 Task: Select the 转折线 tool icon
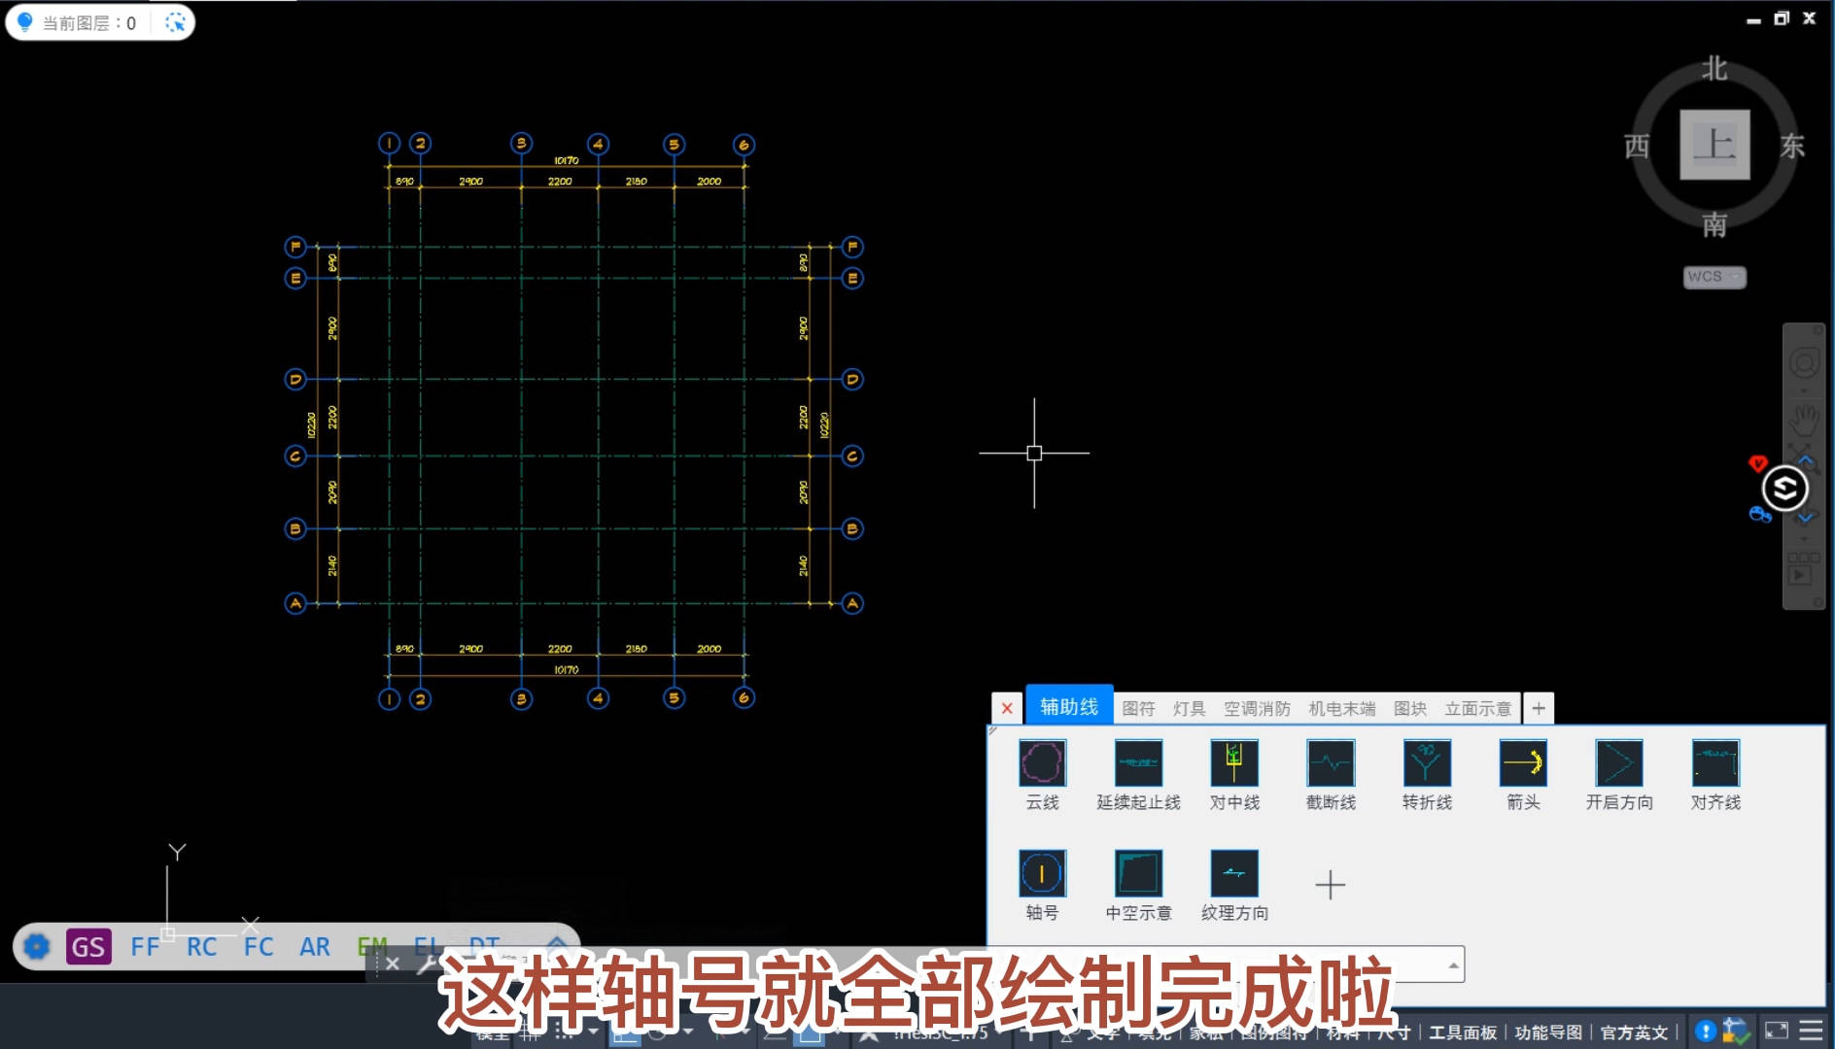(x=1427, y=763)
